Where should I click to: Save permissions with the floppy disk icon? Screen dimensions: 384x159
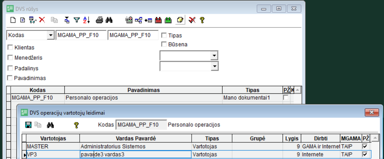pyautogui.click(x=28, y=125)
